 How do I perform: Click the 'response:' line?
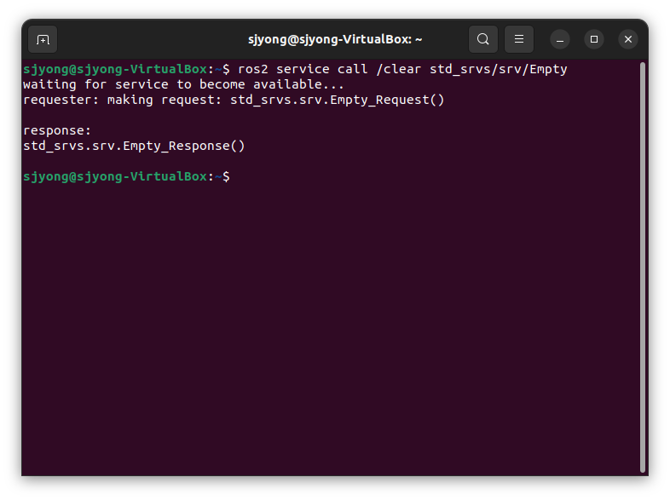click(57, 130)
